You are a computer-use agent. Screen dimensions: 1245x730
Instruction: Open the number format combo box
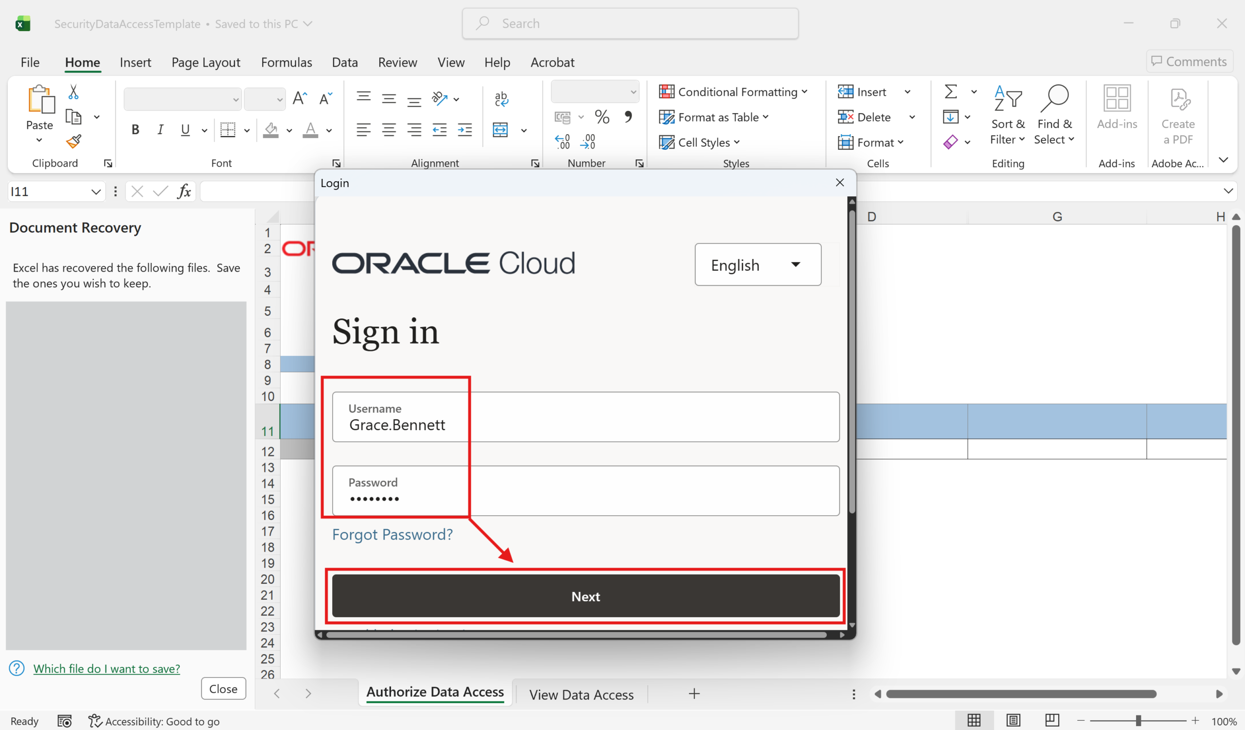595,92
